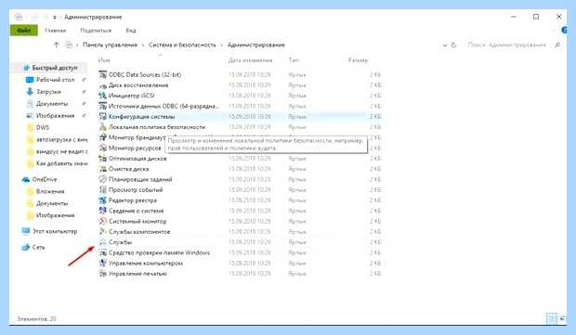Expand chevron after Панель управления breadcrumb
Viewport: 576px width, 335px height.
[143, 45]
